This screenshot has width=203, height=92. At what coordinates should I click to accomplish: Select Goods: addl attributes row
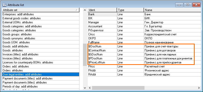(x=41, y=46)
